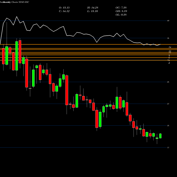Select the 'OC: 7.38' reading
Screen dimensions: 177x177
[121, 8]
